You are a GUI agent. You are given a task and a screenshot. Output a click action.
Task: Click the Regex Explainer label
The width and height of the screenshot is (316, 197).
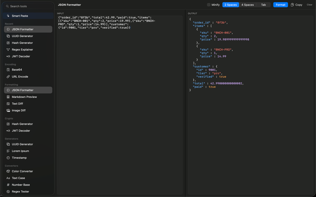pyautogui.click(x=22, y=49)
